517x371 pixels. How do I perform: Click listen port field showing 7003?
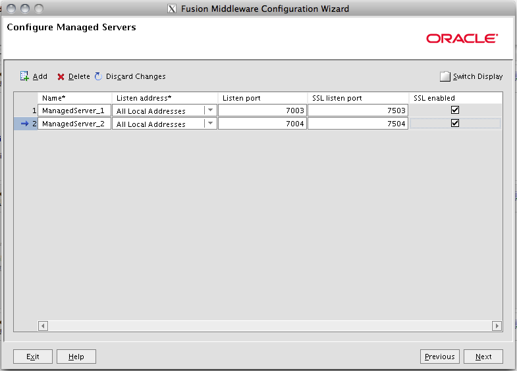[263, 111]
